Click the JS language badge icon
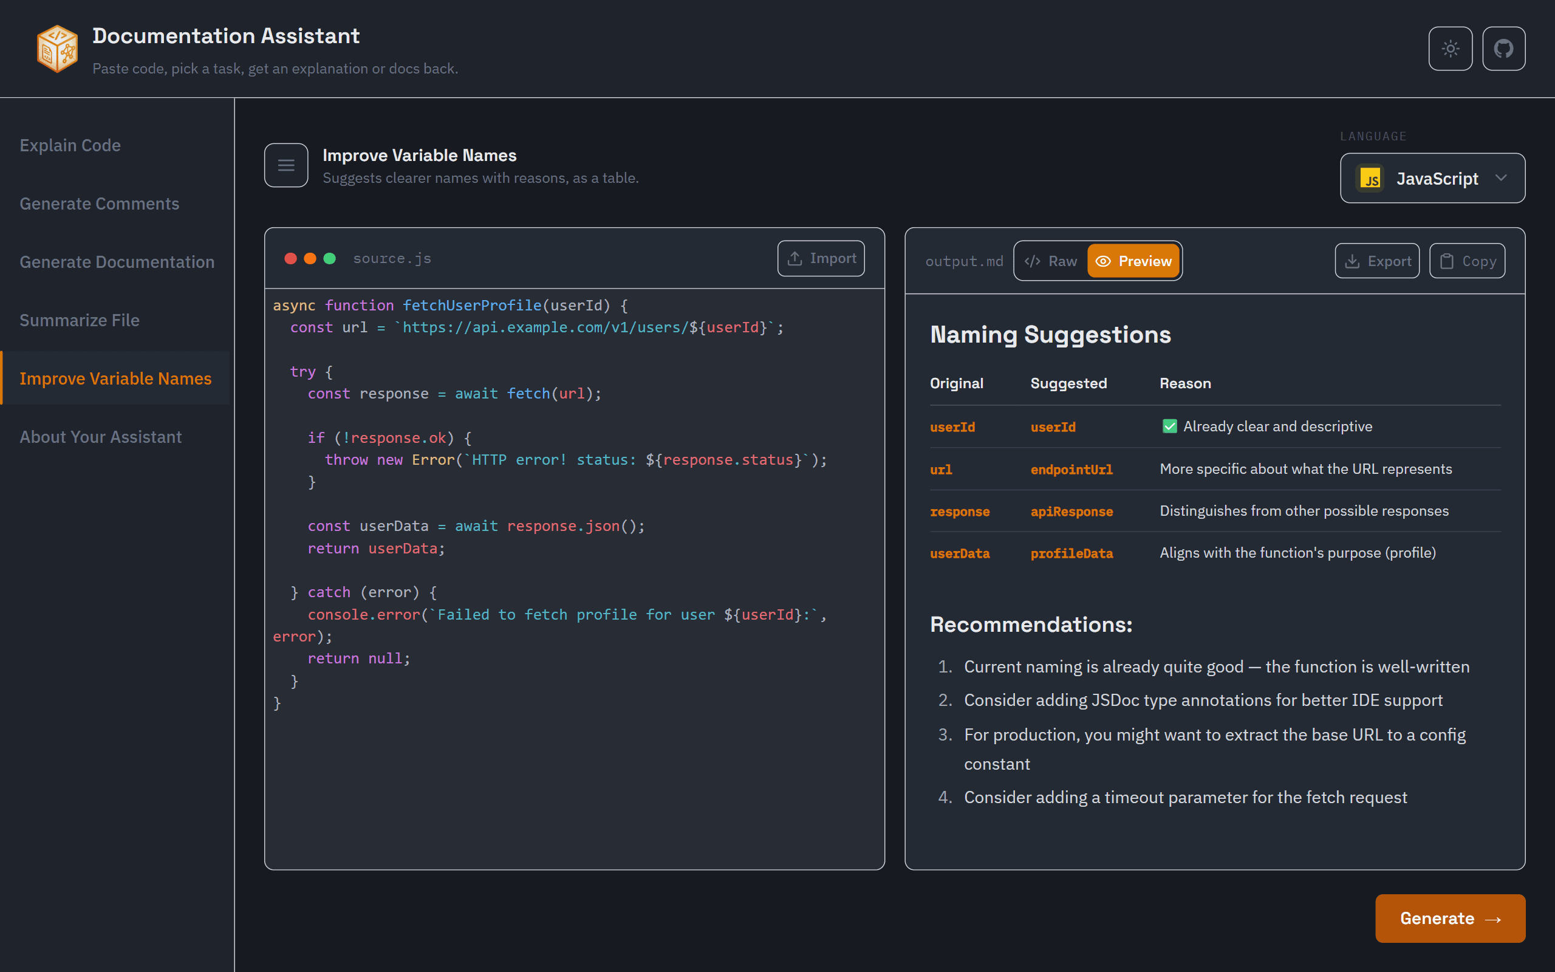The image size is (1555, 972). click(x=1370, y=179)
